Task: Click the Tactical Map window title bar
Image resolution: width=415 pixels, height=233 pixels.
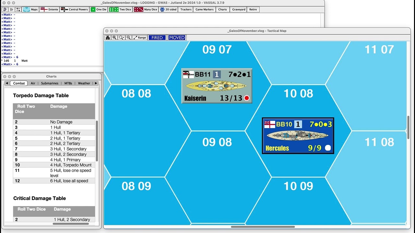Action: coord(257,31)
